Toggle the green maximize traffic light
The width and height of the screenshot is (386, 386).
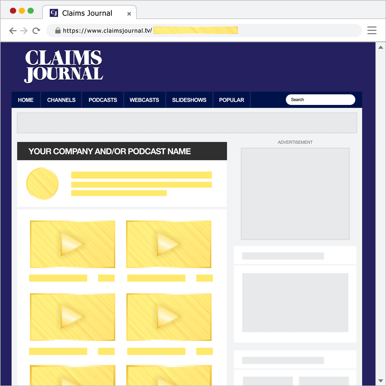(x=30, y=10)
